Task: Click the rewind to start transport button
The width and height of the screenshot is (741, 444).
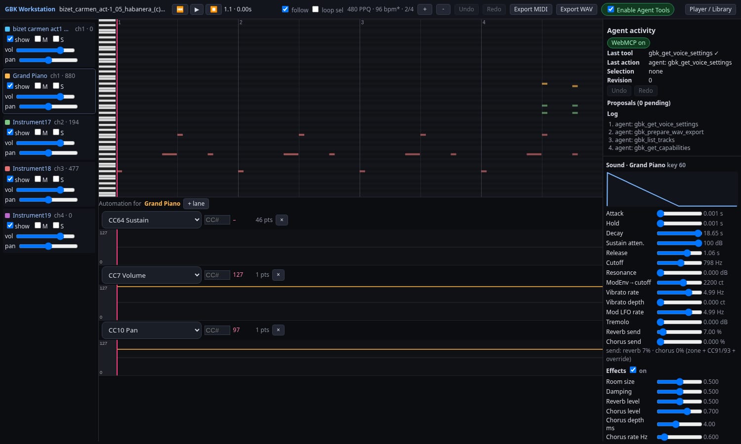Action: pos(180,9)
